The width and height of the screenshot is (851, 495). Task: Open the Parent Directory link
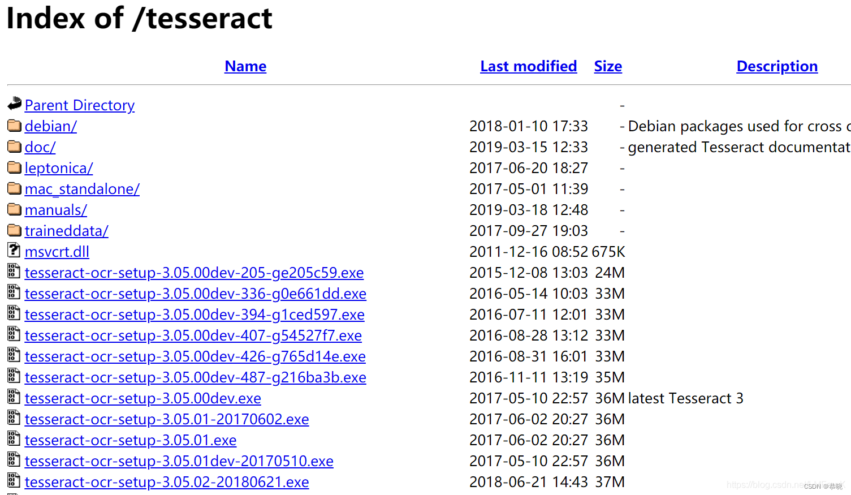(80, 105)
